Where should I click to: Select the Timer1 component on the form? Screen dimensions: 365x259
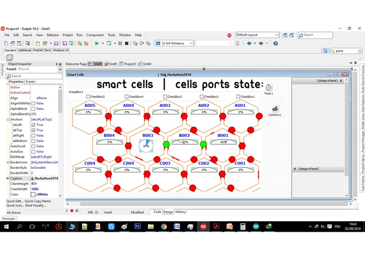coord(268,88)
